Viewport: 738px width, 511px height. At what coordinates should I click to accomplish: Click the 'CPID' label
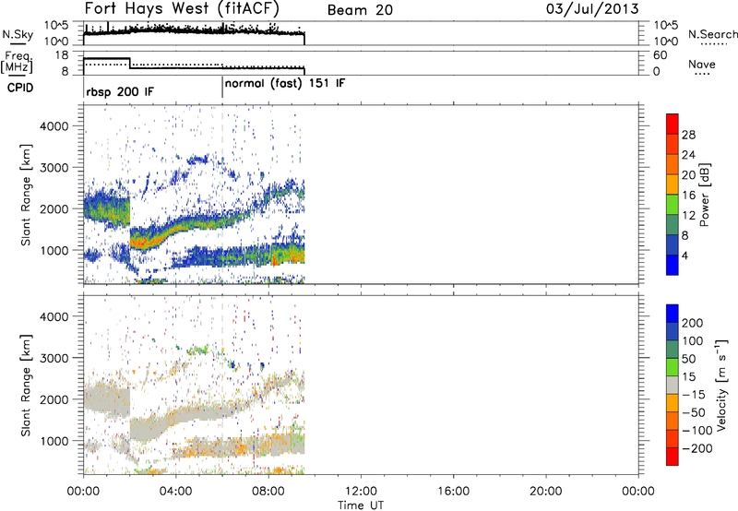pos(20,88)
